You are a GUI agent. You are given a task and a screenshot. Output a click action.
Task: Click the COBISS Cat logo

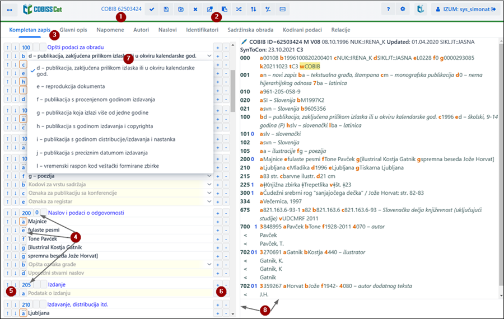pyautogui.click(x=43, y=10)
